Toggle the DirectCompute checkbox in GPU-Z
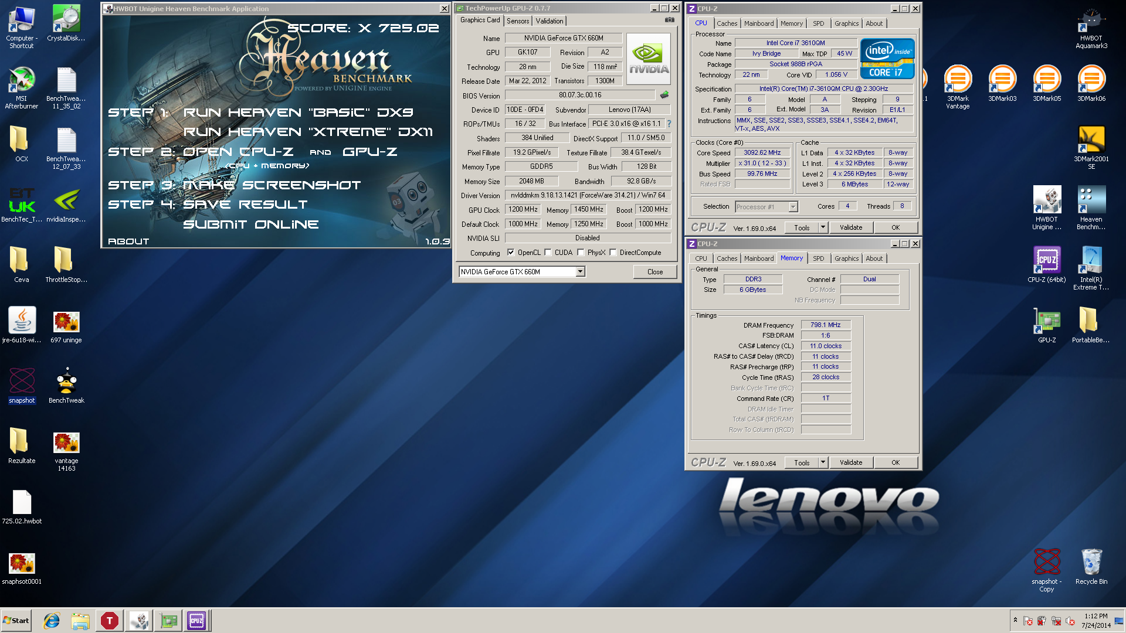Screen dimensions: 1126x633 tap(613, 253)
